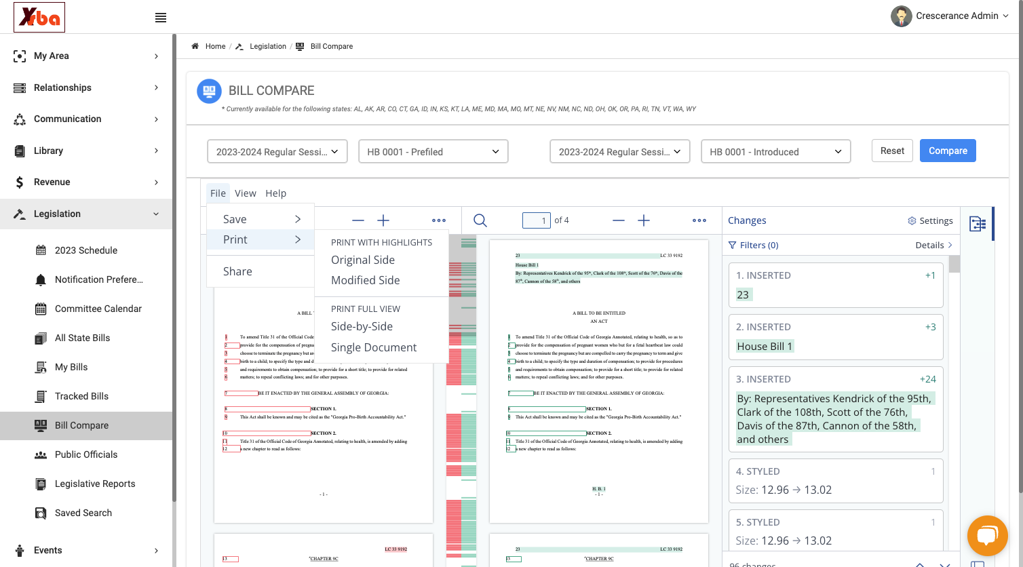
Task: Expand the My Area sidebar section
Action: [86, 56]
